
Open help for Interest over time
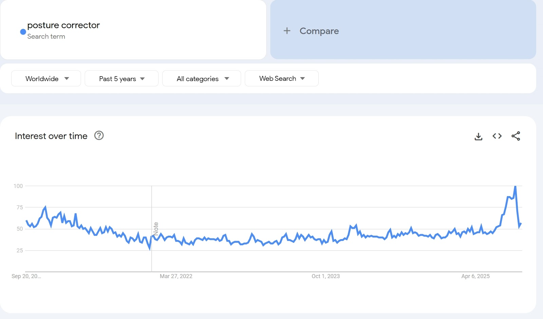pos(99,136)
